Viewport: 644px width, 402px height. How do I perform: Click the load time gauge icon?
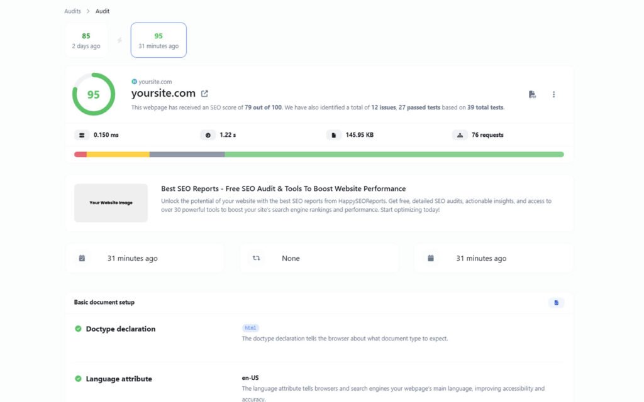(x=208, y=135)
